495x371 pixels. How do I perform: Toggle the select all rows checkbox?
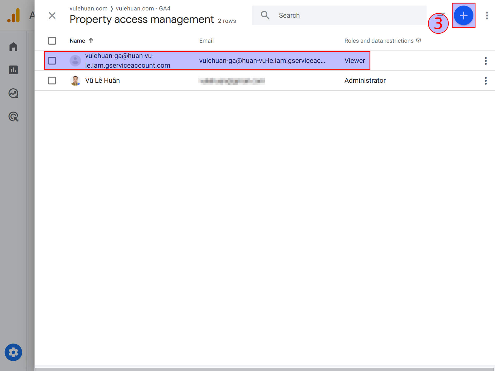(x=52, y=41)
